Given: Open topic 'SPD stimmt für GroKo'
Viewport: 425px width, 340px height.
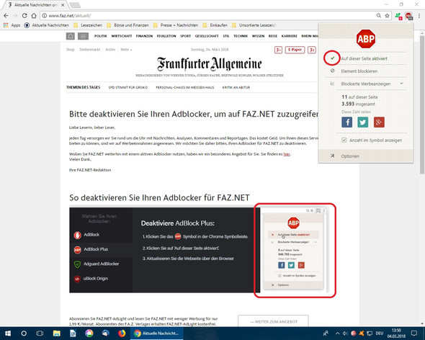Looking at the screenshot, I should click(128, 88).
